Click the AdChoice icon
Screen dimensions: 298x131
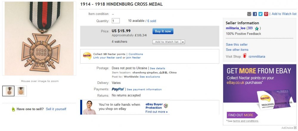pyautogui.click(x=295, y=128)
